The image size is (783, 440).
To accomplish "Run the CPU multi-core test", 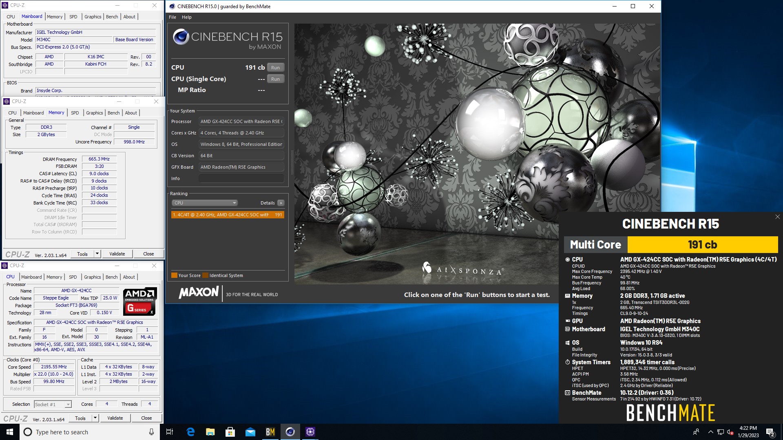I will point(276,68).
